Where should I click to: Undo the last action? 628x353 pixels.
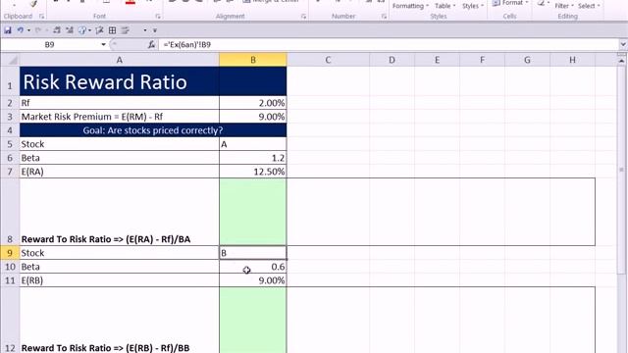tap(20, 30)
